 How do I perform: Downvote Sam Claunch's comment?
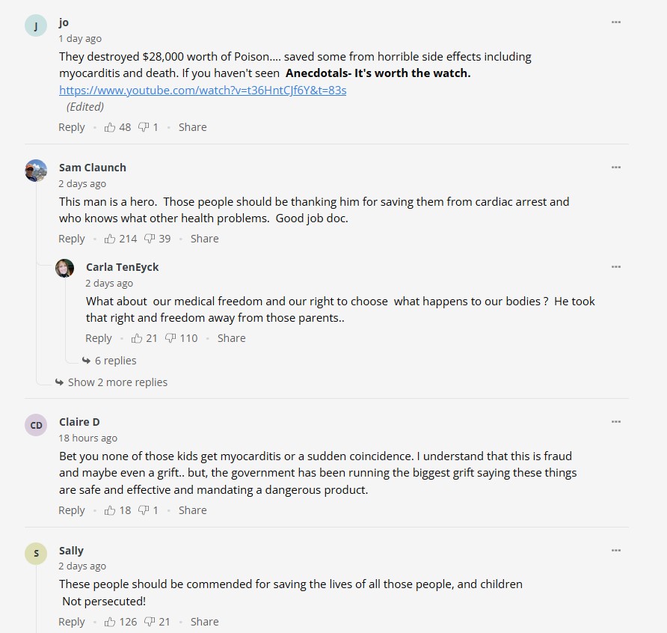pos(150,239)
